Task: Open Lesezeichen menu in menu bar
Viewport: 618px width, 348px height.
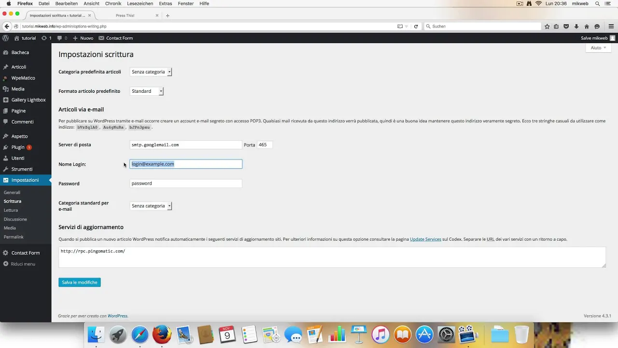Action: coord(140,3)
